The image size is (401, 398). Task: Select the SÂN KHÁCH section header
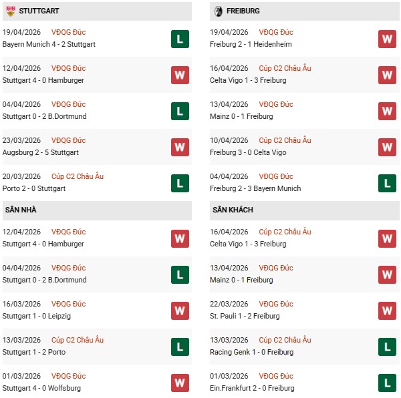233,210
